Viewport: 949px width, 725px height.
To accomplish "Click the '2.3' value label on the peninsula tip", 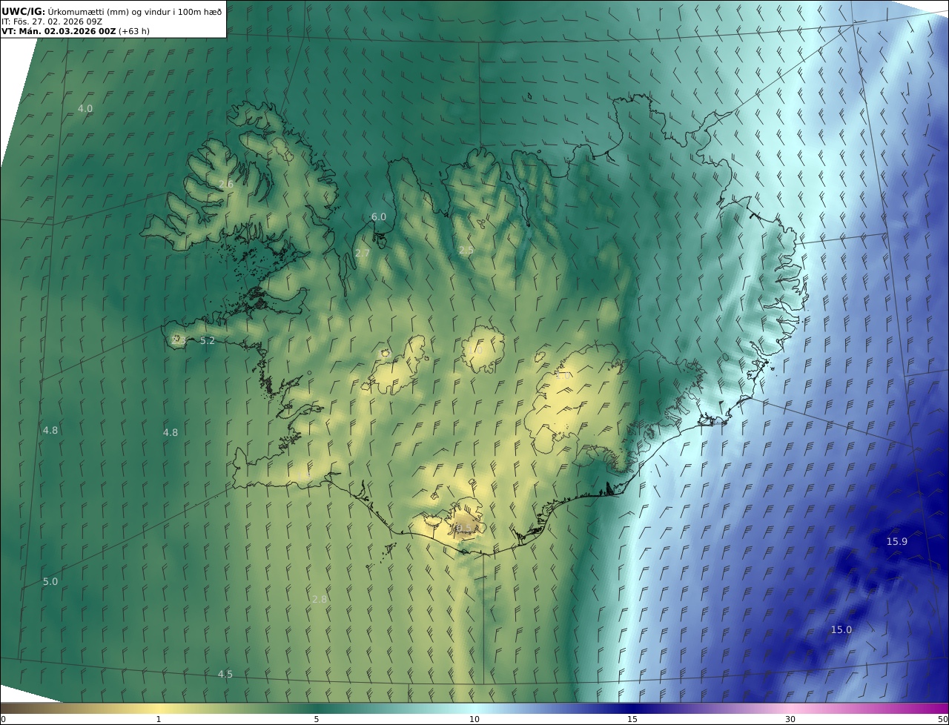I will pos(179,340).
